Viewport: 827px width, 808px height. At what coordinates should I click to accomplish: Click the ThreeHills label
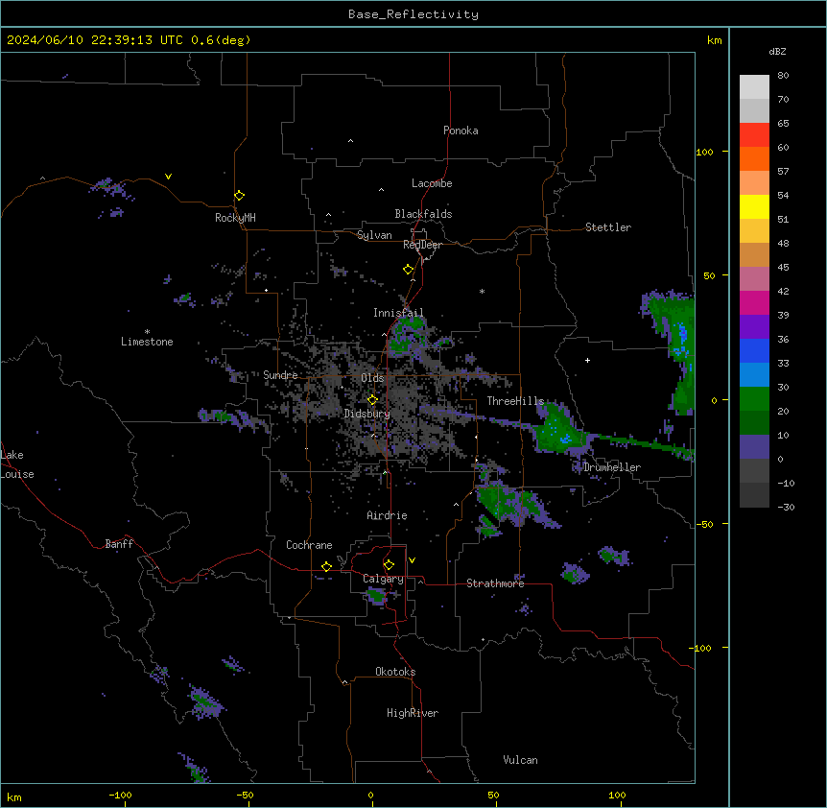click(x=515, y=401)
